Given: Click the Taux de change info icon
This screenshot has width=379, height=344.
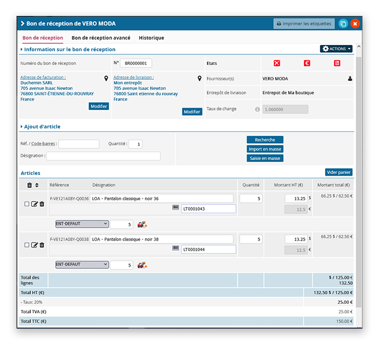Looking at the screenshot, I should [257, 109].
